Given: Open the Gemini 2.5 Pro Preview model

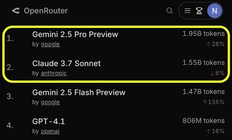Looking at the screenshot, I should coord(75,34).
